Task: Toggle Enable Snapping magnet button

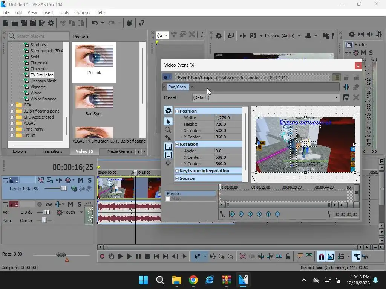Action: coord(321,257)
